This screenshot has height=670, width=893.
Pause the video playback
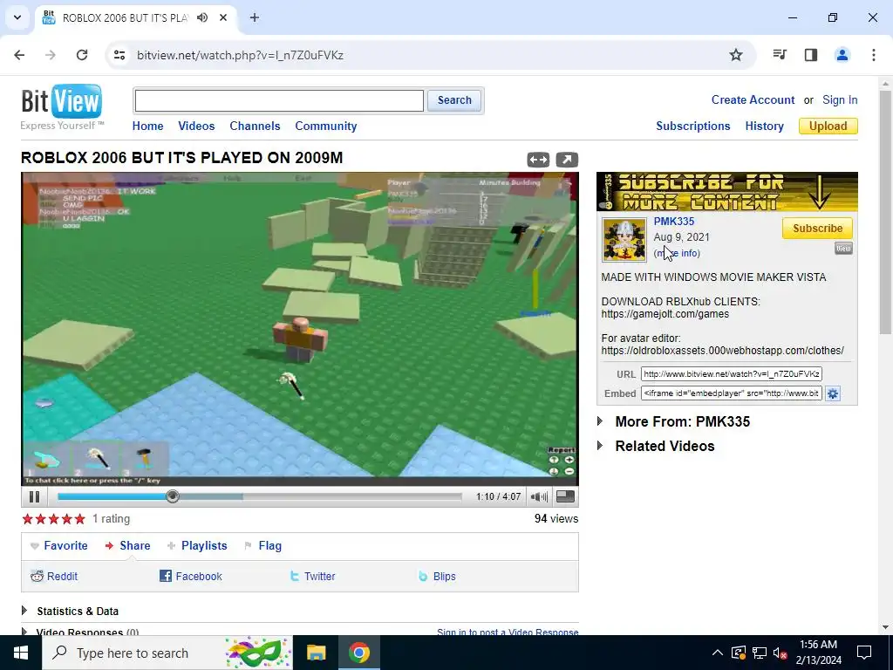(34, 496)
